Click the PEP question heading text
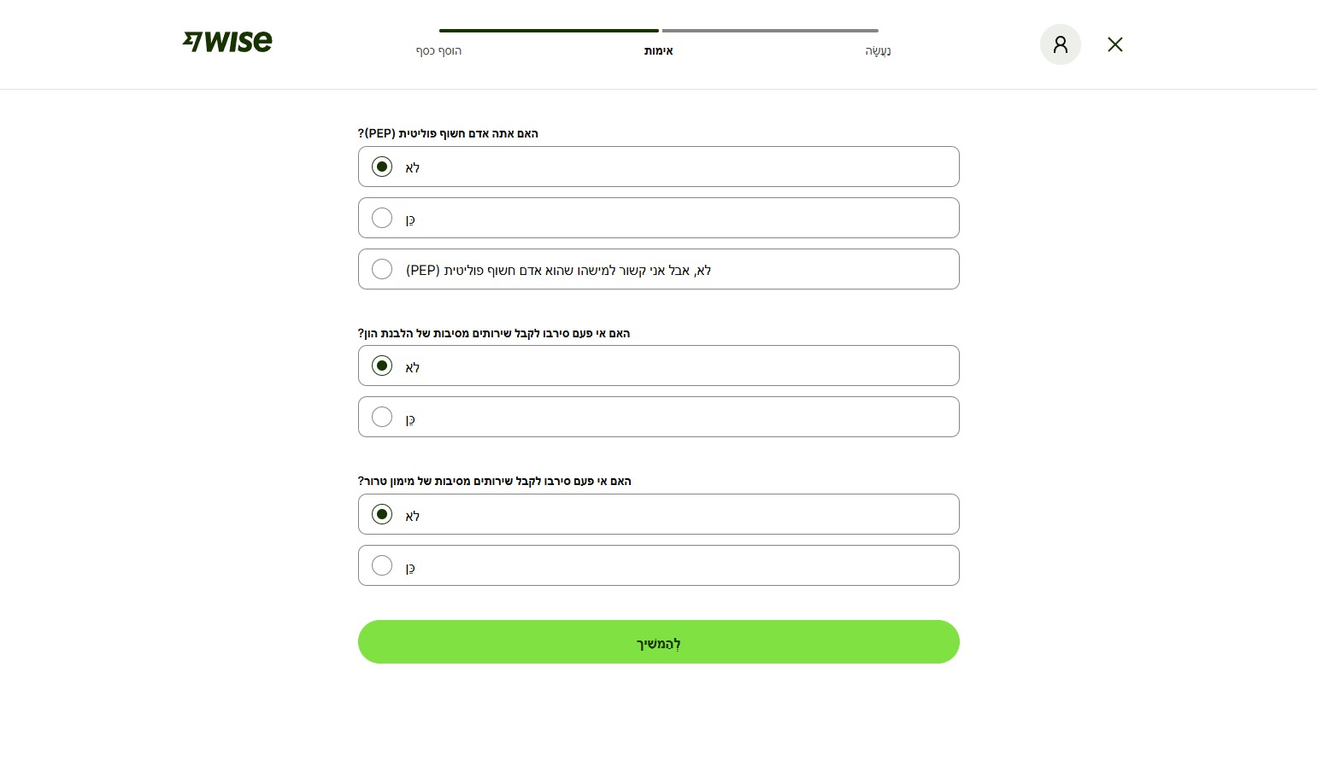Viewport: 1317px width, 778px height. (448, 133)
